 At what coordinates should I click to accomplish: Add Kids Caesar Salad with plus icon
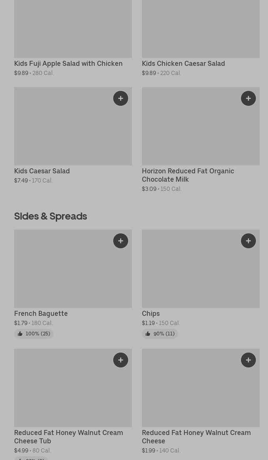click(x=121, y=98)
